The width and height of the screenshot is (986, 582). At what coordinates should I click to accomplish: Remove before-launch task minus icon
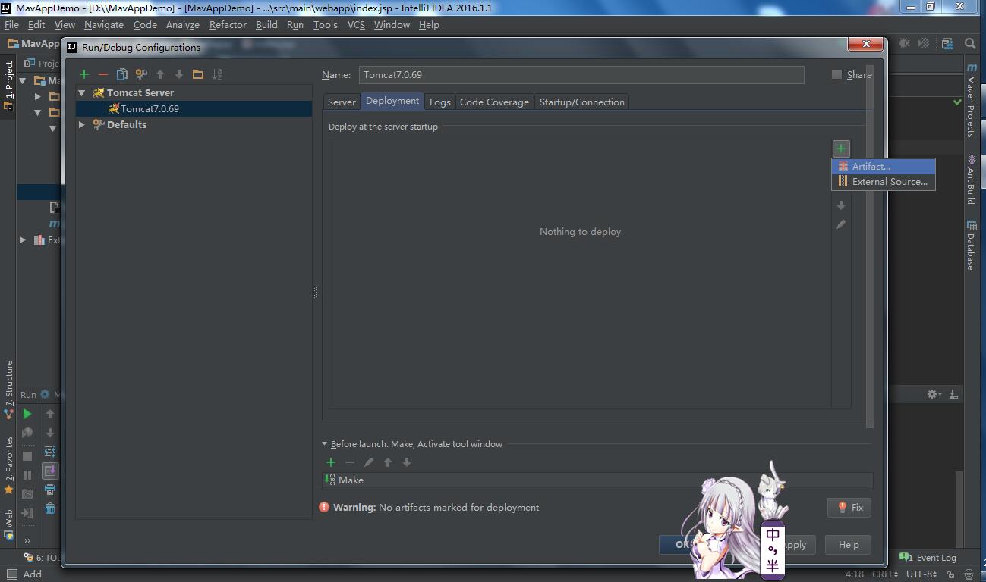pyautogui.click(x=350, y=462)
